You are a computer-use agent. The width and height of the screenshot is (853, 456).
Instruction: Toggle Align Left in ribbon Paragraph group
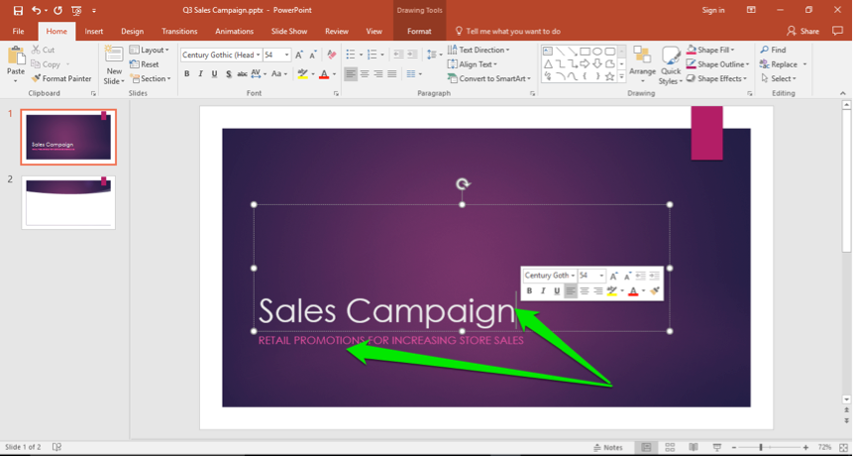351,73
